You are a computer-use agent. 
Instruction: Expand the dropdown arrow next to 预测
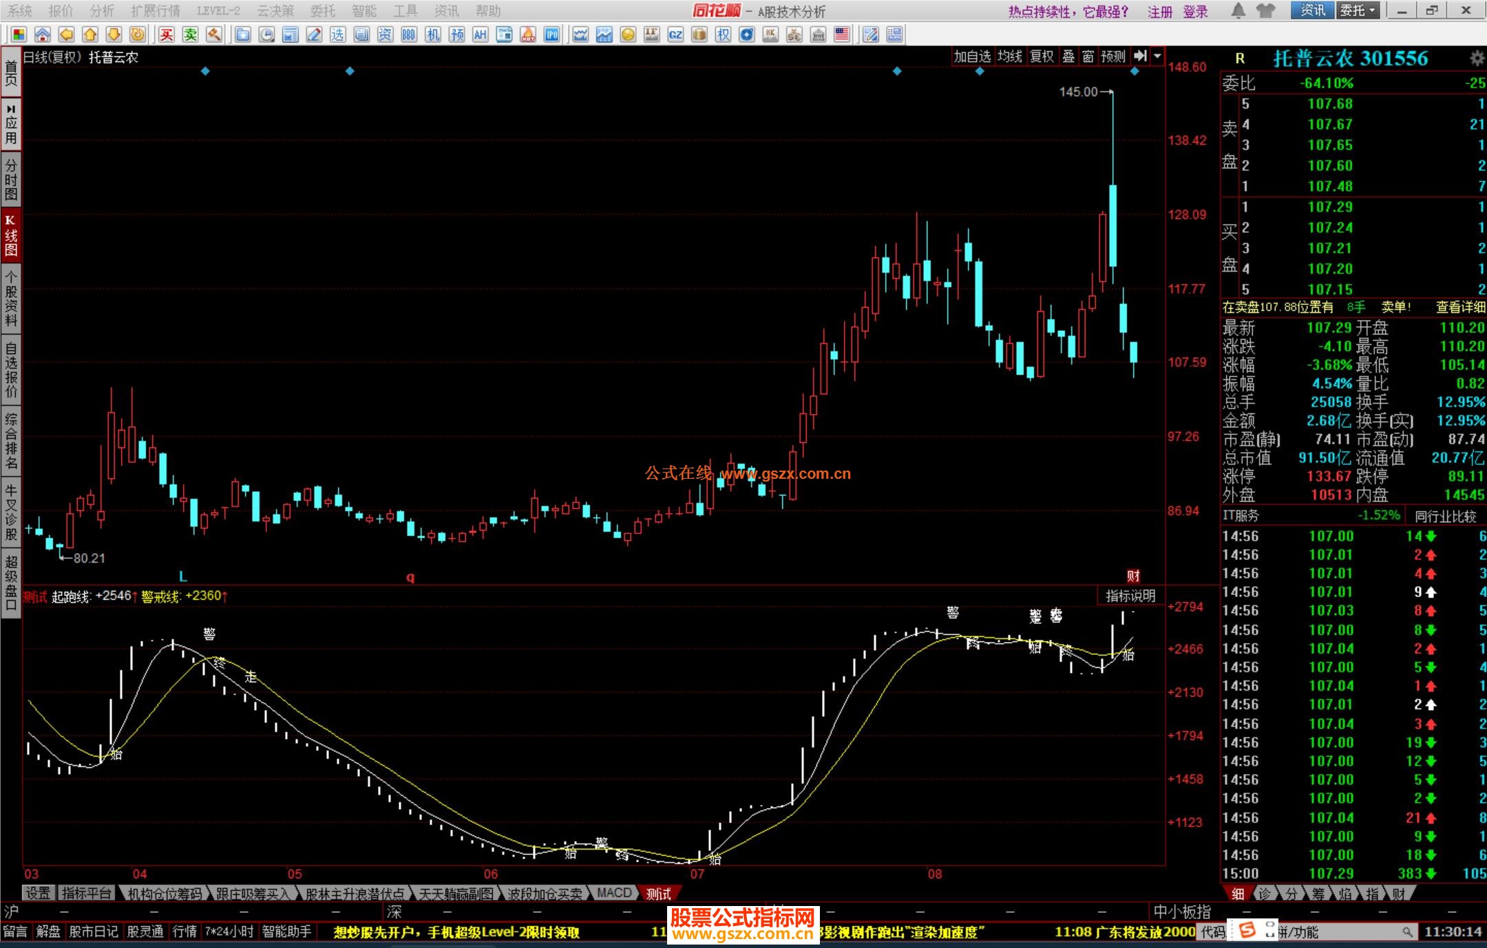click(1157, 56)
